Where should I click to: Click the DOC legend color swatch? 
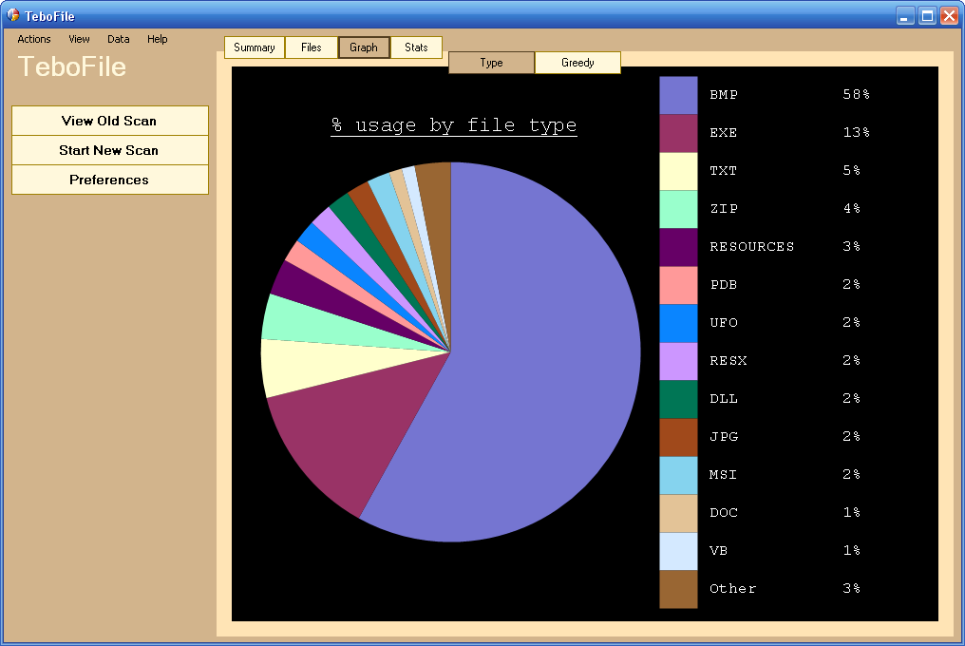(678, 513)
